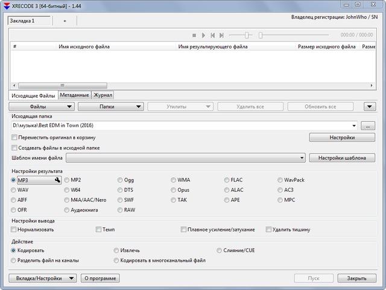Select the FLAC output format
The image size is (386, 290).
coord(227,180)
